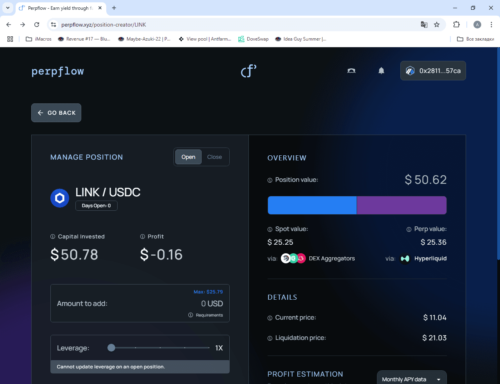Screen dimensions: 500x384
Task: Open a new tab
Action: click(x=114, y=8)
